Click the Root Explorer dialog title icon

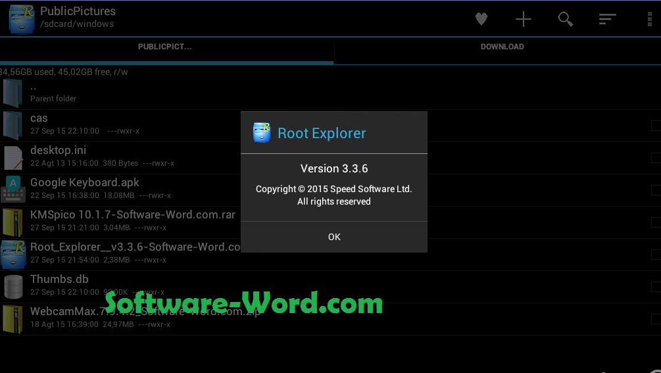261,132
